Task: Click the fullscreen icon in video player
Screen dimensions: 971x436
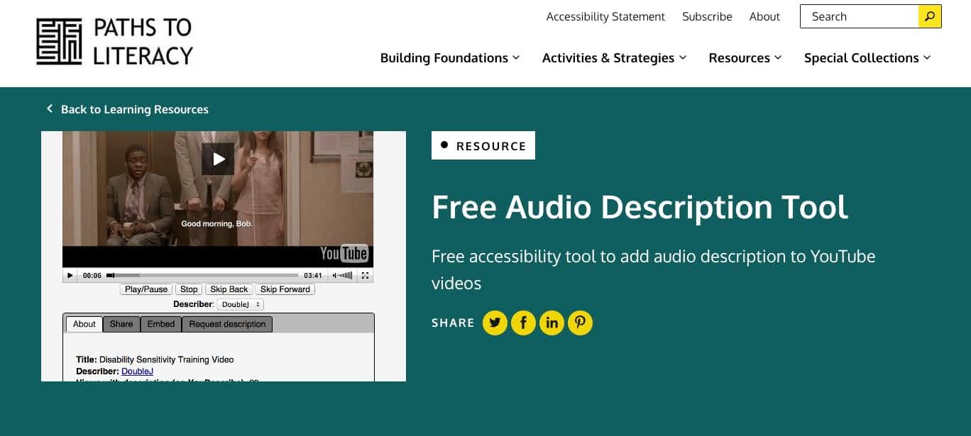Action: click(365, 275)
